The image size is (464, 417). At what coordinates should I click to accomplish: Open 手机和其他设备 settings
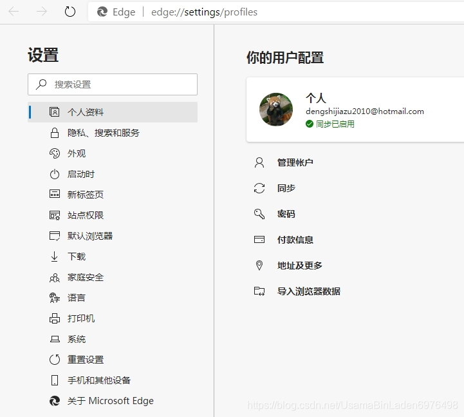[x=99, y=380]
